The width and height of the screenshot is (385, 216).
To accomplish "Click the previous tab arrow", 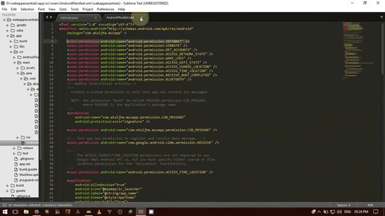I will coord(47,17).
